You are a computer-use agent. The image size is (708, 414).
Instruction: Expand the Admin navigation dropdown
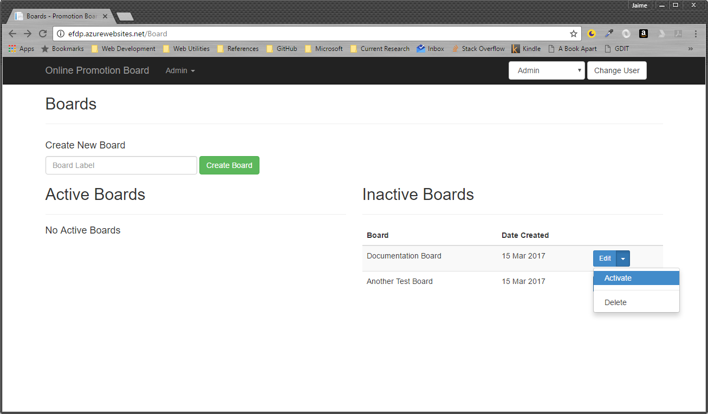tap(180, 70)
